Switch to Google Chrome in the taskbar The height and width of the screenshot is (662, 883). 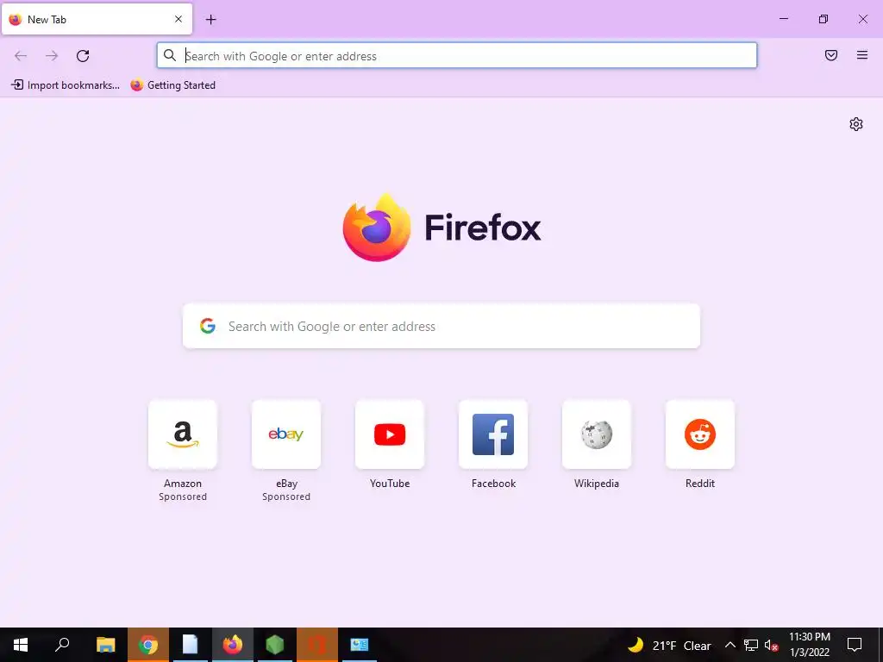(148, 645)
